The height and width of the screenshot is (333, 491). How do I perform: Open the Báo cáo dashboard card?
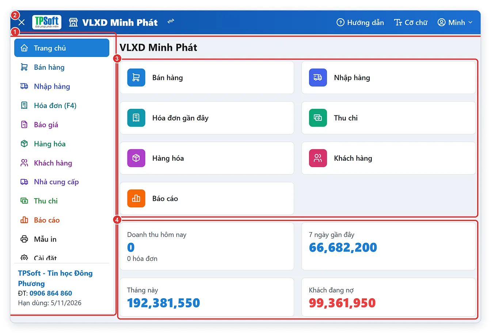tap(207, 198)
